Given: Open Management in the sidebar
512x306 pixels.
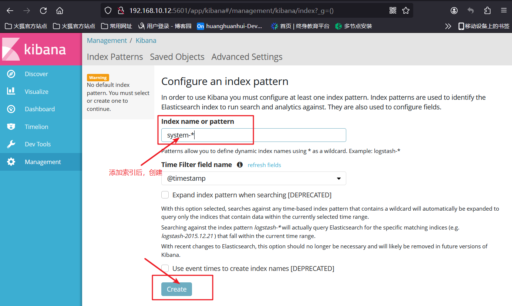Looking at the screenshot, I should coord(43,162).
